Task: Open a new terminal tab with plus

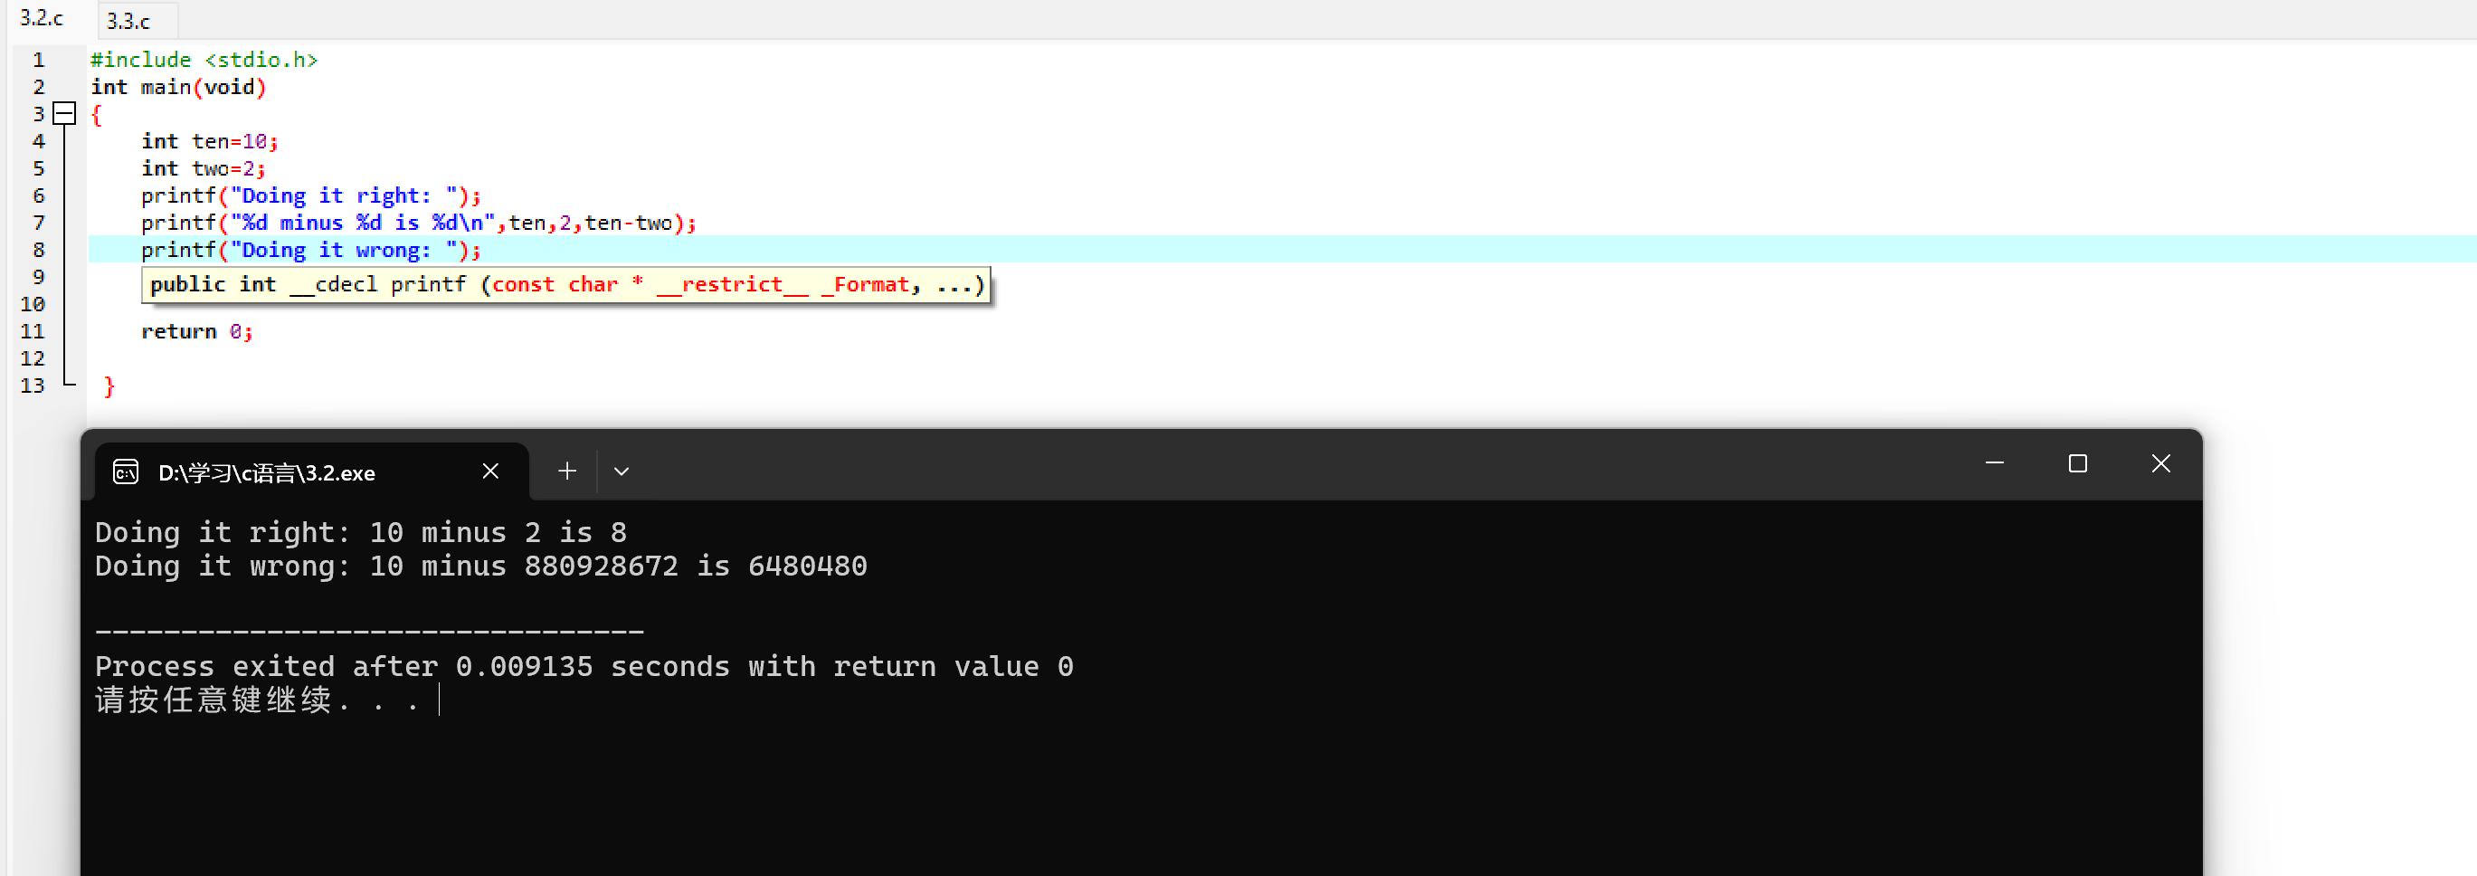Action: click(x=567, y=471)
